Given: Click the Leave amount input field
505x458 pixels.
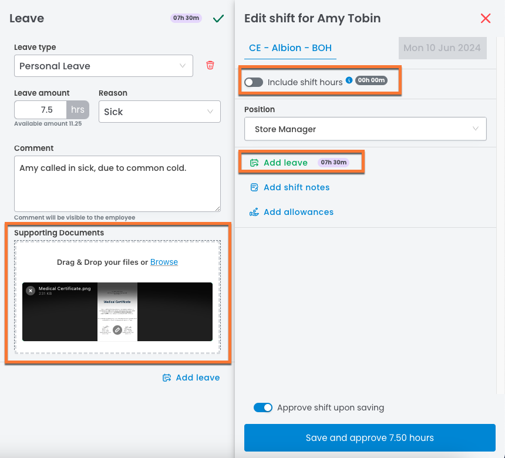Looking at the screenshot, I should 41,110.
